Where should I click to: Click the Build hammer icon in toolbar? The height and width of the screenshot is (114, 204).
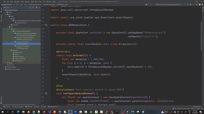tap(151, 4)
